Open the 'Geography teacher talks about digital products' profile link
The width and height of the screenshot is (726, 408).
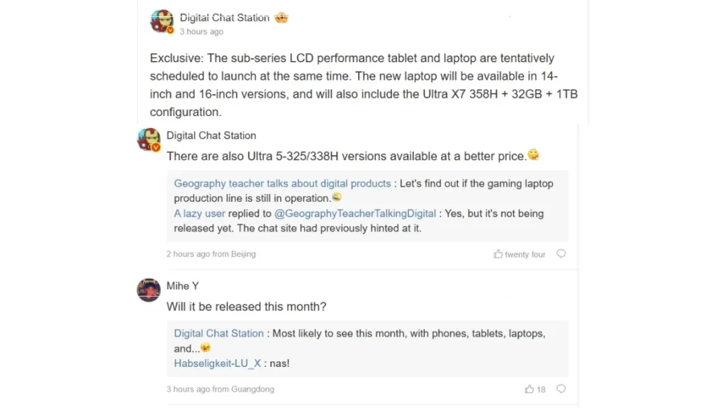(x=281, y=183)
